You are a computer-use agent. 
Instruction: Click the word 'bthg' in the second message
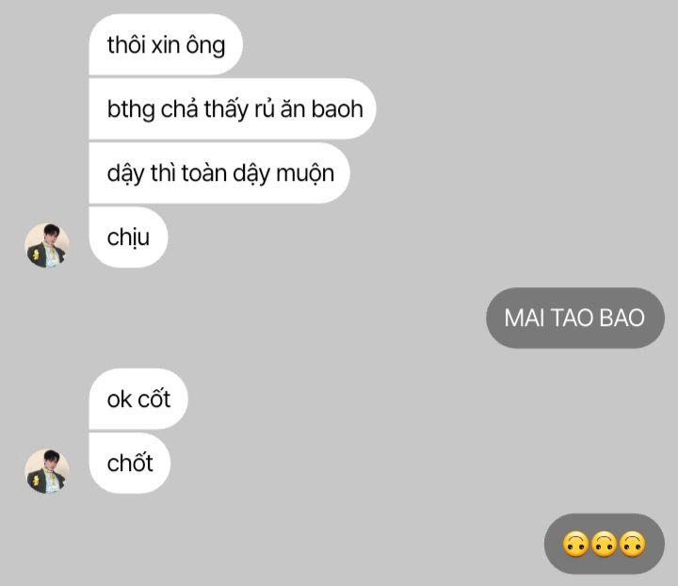click(x=131, y=109)
